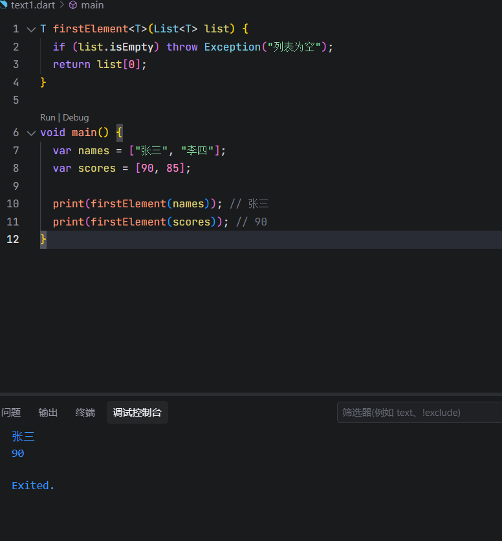The height and width of the screenshot is (541, 502).
Task: Click the // 张三 comment on line 10
Action: click(x=249, y=204)
